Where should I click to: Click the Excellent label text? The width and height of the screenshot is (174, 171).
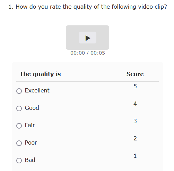click(37, 90)
